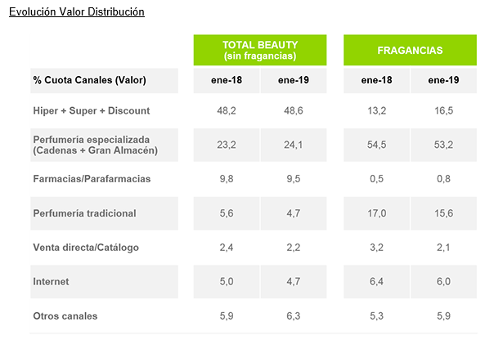Select ene-18 column under TOTAL BEAUTY
Image resolution: width=494 pixels, height=349 pixels.
(x=227, y=80)
